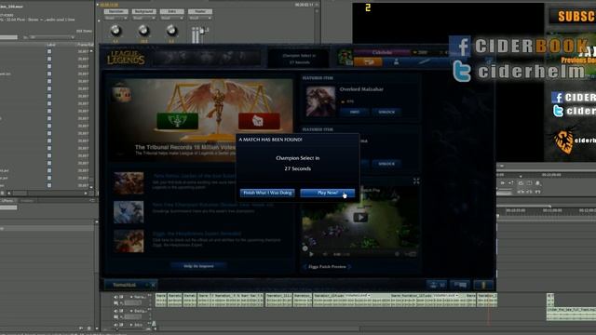Screen dimensions: 596x335
Task: Click the Project panel vertical scrollbar
Action: tap(91, 118)
